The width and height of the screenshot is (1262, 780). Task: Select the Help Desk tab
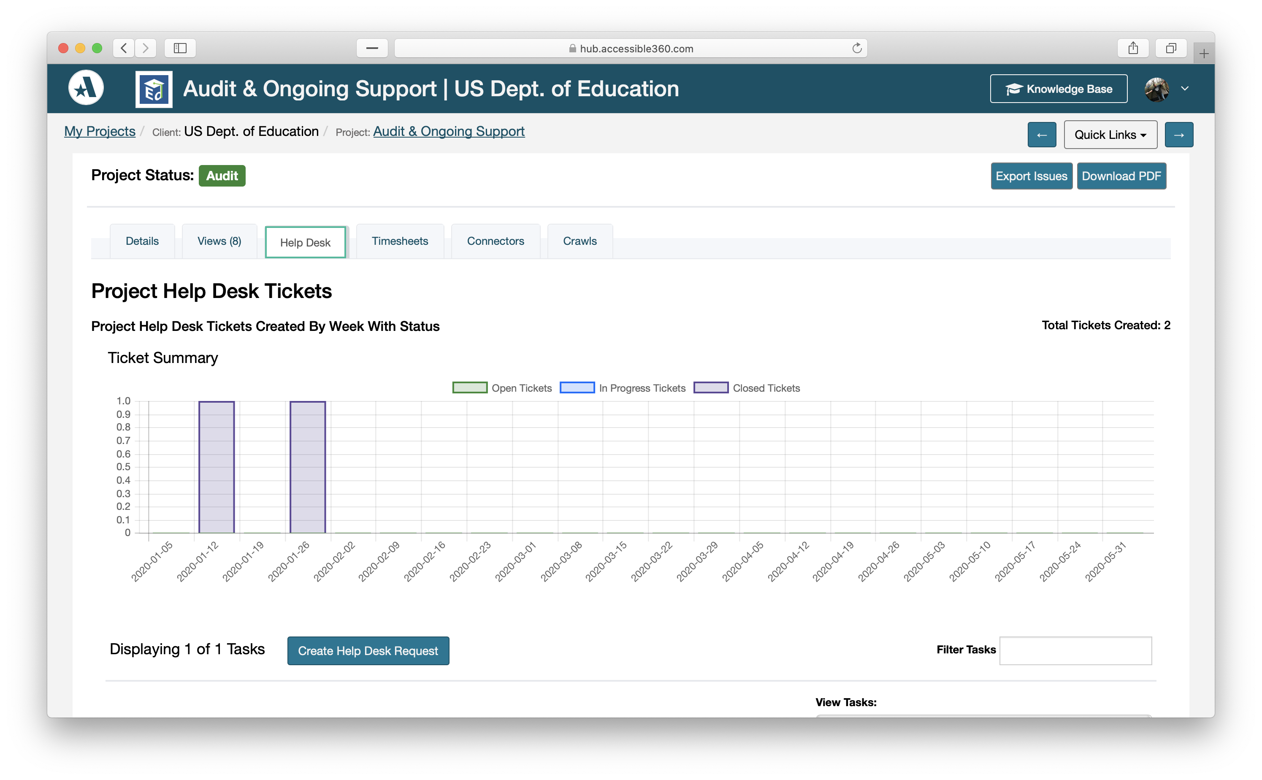(305, 242)
